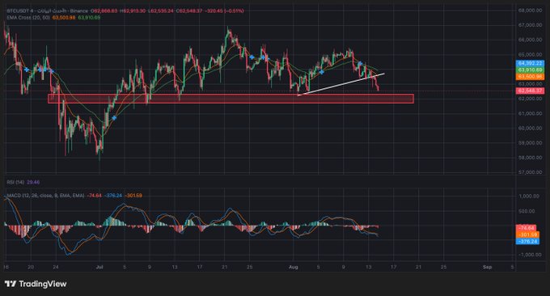The height and width of the screenshot is (296, 550).
Task: Open the BTCUSDT symbol title in legend
Action: click(48, 11)
